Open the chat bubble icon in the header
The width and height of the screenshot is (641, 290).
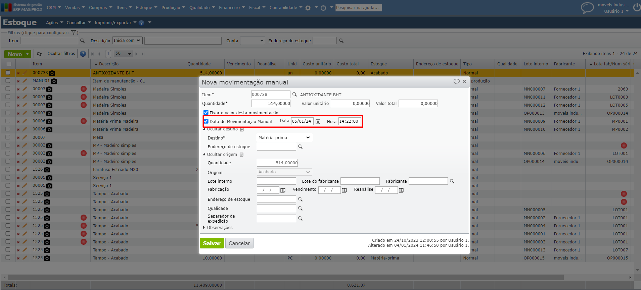(x=587, y=8)
